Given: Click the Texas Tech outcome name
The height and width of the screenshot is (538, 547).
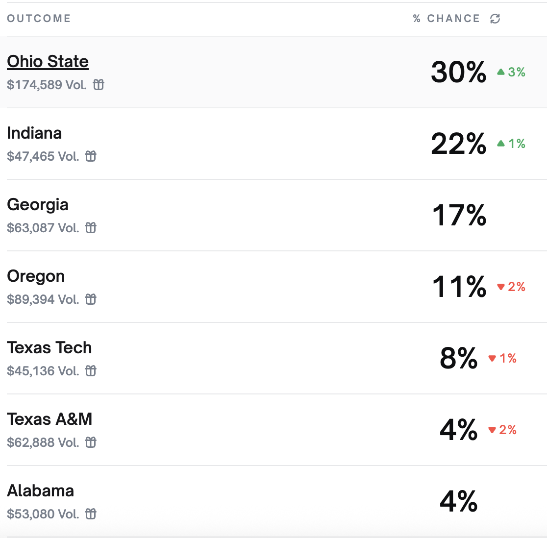Looking at the screenshot, I should [x=50, y=347].
